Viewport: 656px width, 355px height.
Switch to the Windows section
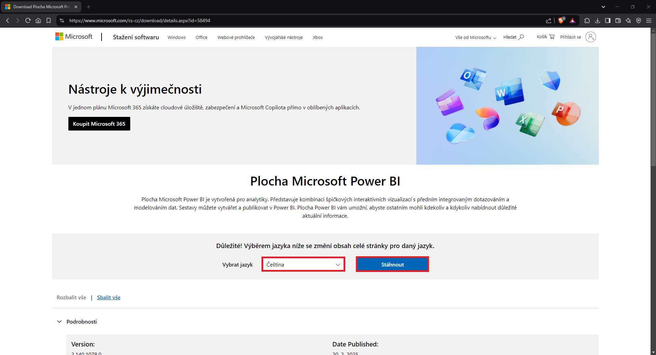point(176,38)
